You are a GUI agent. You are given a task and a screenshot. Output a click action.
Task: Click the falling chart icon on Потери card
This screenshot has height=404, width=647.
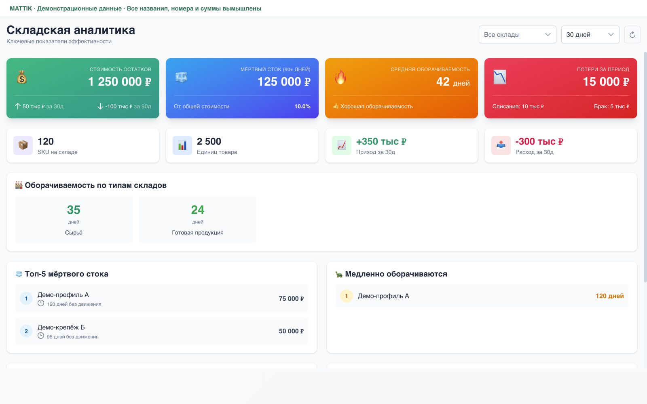(x=500, y=77)
